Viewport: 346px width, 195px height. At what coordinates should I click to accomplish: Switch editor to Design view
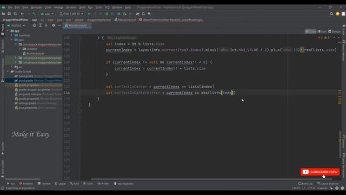tap(334, 31)
